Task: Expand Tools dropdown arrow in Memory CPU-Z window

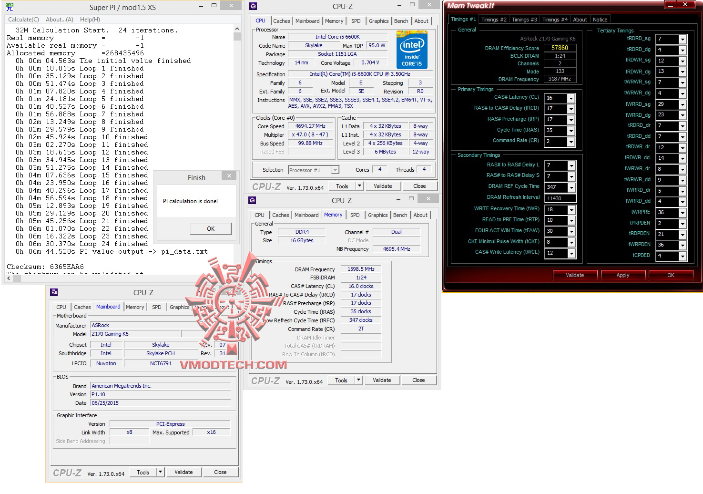Action: 359,381
